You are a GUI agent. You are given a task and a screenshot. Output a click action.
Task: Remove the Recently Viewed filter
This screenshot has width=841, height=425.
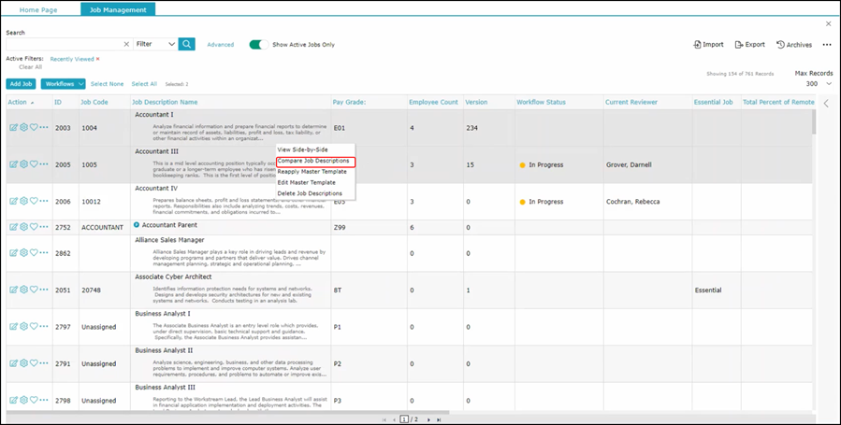point(98,59)
